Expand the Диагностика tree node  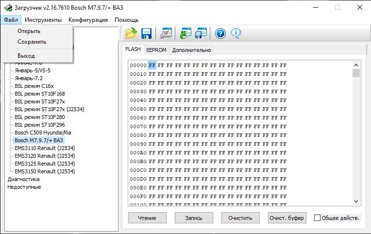pos(23,179)
